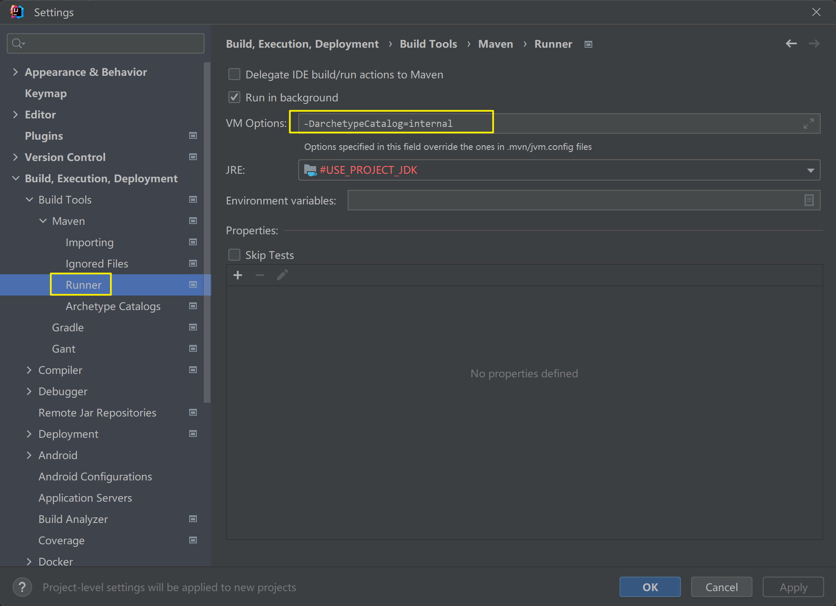
Task: Click the settings tree vertical scrollbar
Action: point(207,232)
